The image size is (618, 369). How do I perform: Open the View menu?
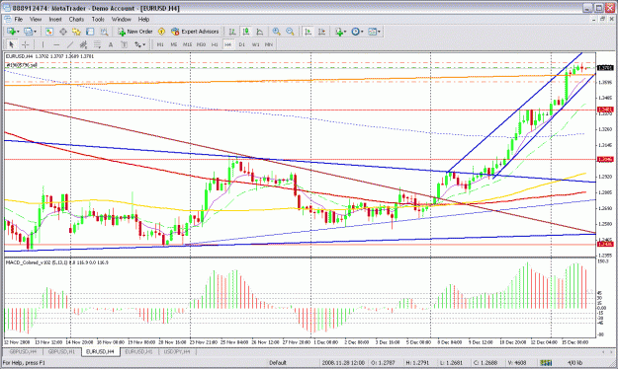(36, 20)
